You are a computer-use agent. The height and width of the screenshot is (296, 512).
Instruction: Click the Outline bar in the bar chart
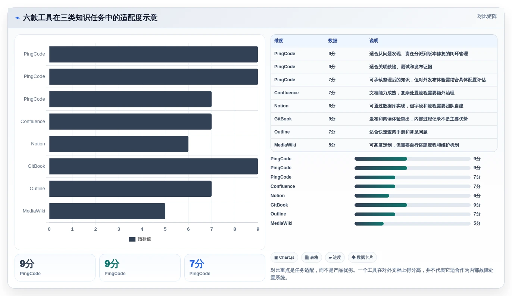[x=130, y=189]
